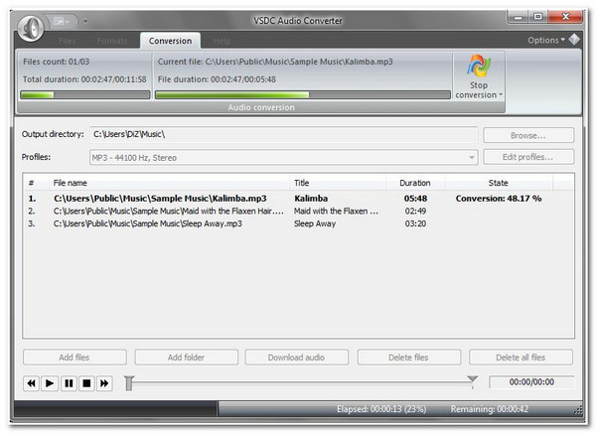Click the playback seek slider handle
Screen dimensions: 596x433
point(129,383)
